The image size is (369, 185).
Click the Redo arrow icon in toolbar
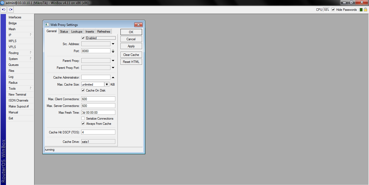[x=11, y=10]
